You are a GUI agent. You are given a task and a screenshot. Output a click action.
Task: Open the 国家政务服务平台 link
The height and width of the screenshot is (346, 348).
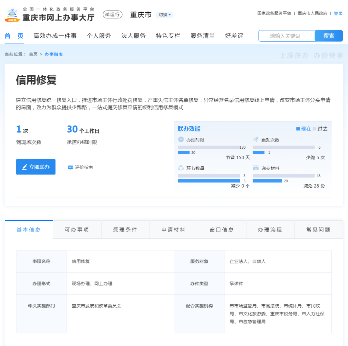click(x=274, y=14)
